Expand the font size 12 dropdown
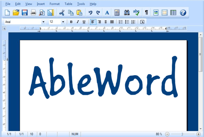This screenshot has width=204, height=137. click(x=63, y=22)
